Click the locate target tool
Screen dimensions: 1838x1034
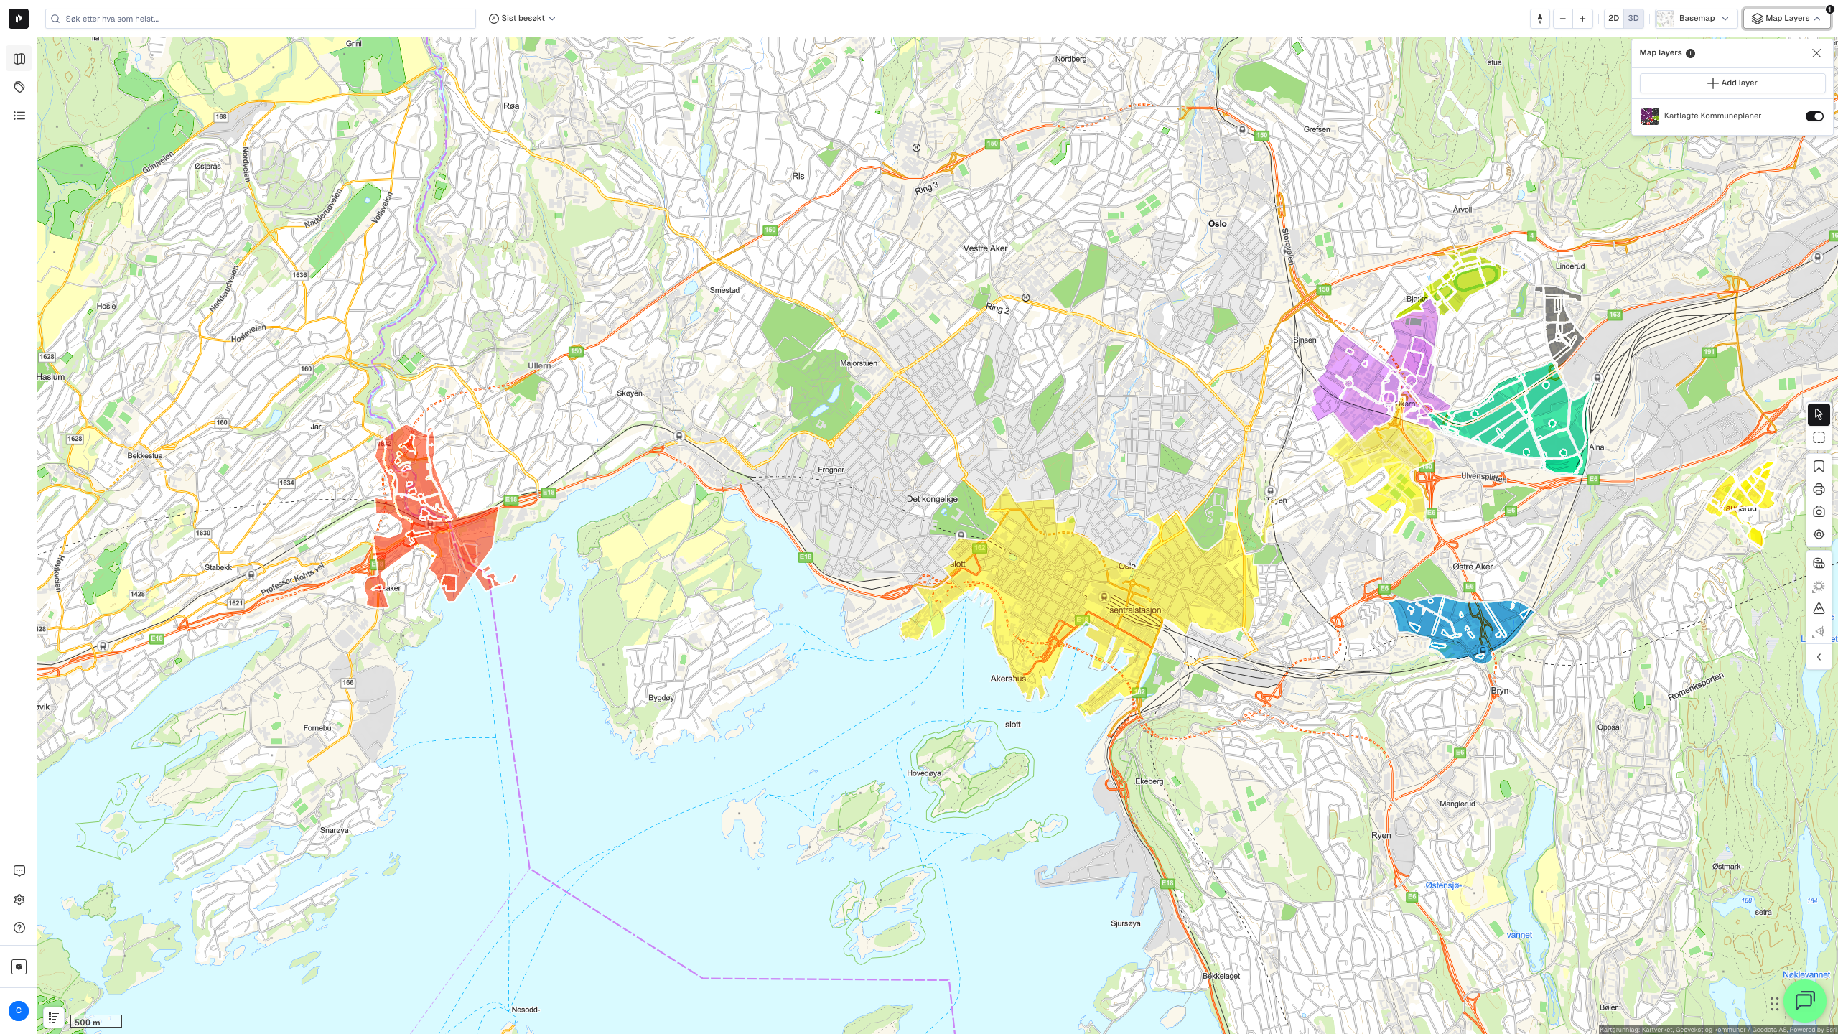tap(1819, 534)
